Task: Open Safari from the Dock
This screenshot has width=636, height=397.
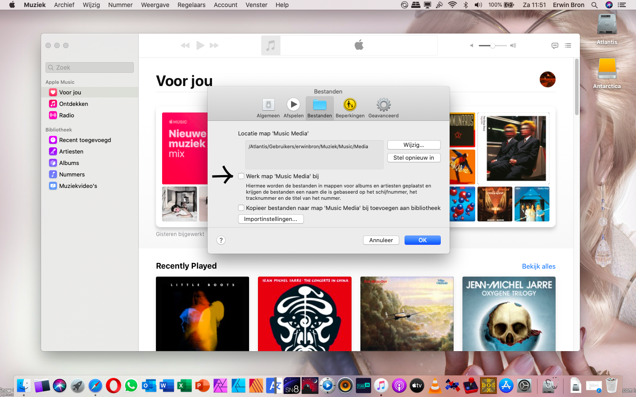Action: [95, 386]
